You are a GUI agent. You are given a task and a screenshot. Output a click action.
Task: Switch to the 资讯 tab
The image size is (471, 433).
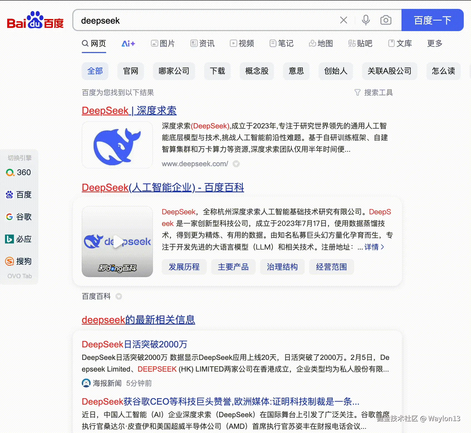[x=202, y=43]
